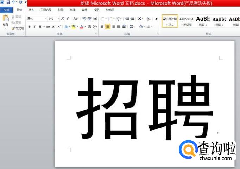Viewport: 240px width, 169px height.
Task: Apply strikethrough formatting
Action: (48, 27)
